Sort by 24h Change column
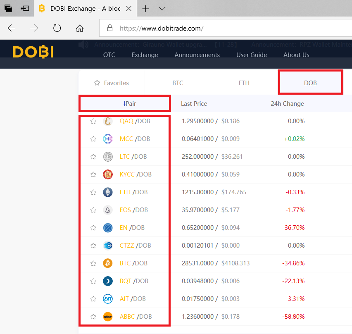Image resolution: width=352 pixels, height=334 pixels. click(288, 103)
